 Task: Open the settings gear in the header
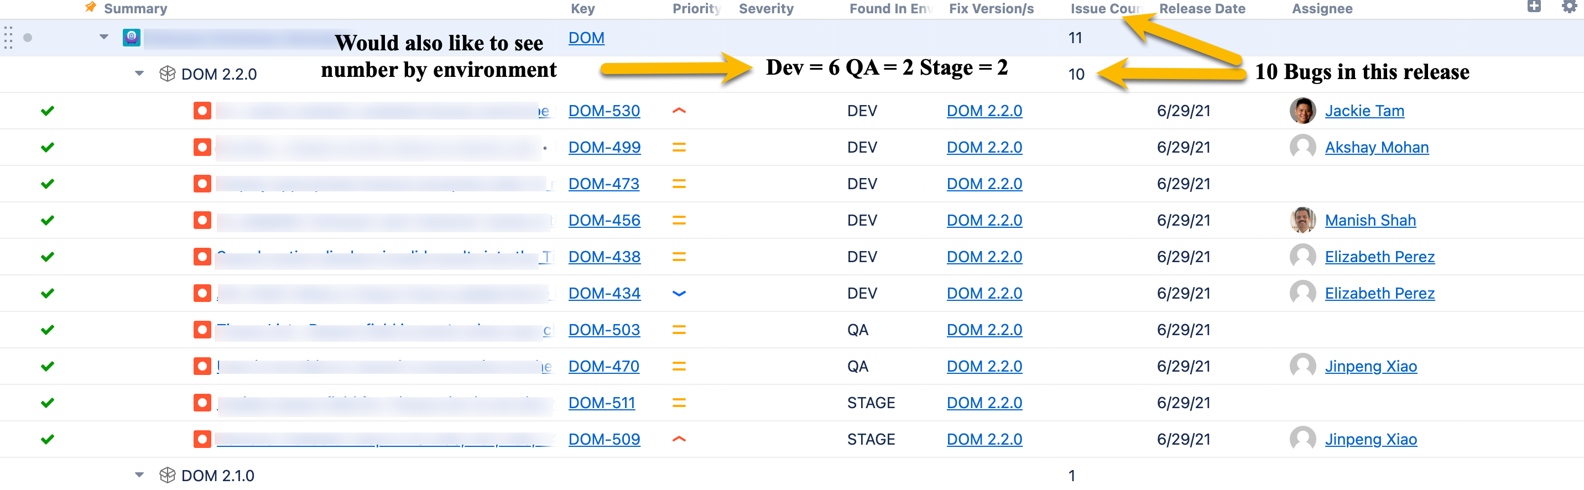pyautogui.click(x=1569, y=7)
